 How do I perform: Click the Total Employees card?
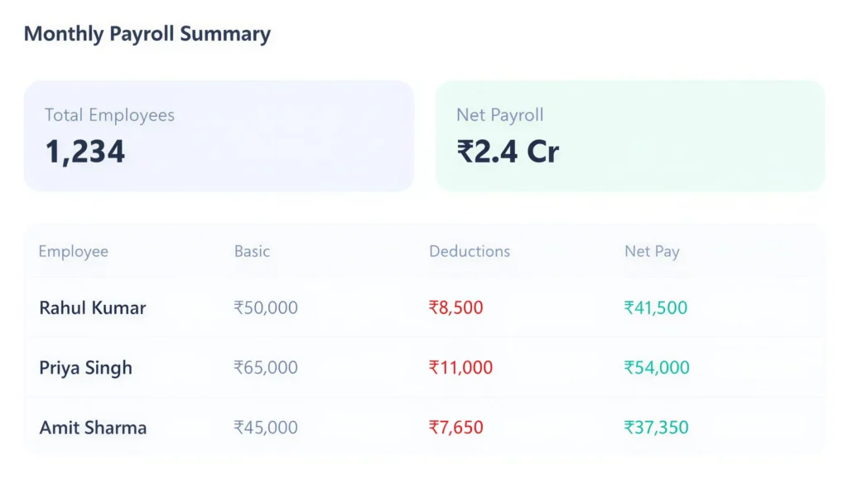click(218, 136)
